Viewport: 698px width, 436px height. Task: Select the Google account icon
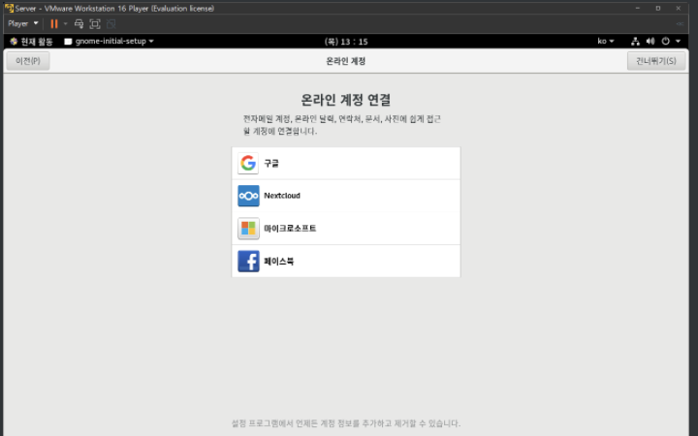click(248, 164)
